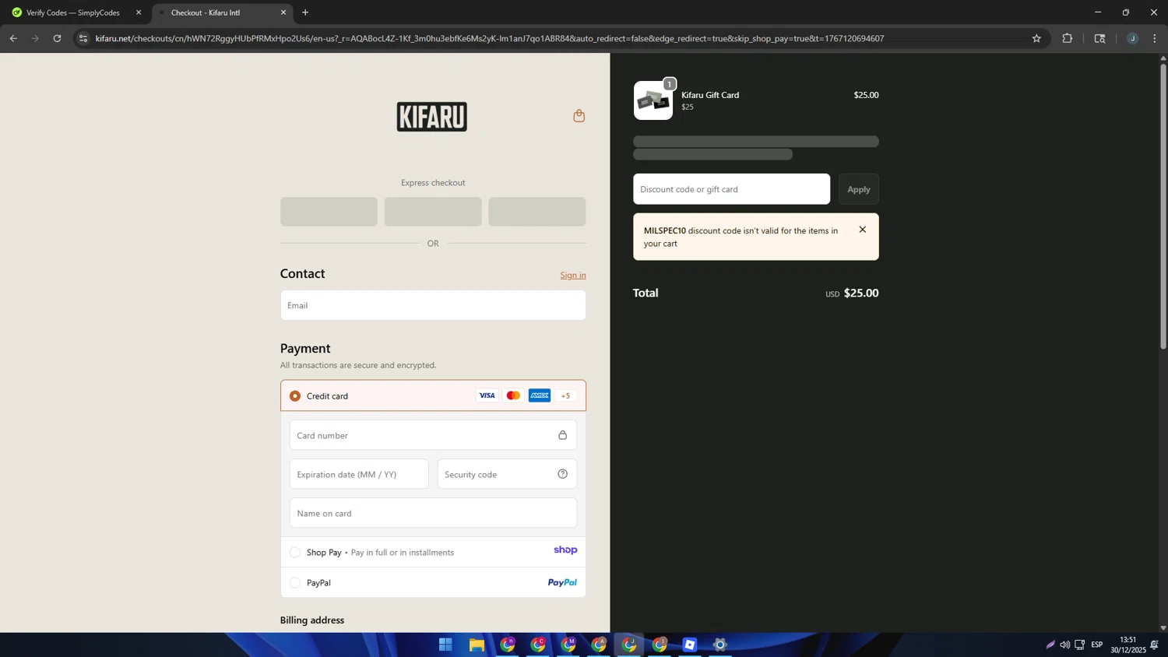This screenshot has height=657, width=1168.
Task: Click the shop logo beside Shop Pay
Action: pos(565,550)
